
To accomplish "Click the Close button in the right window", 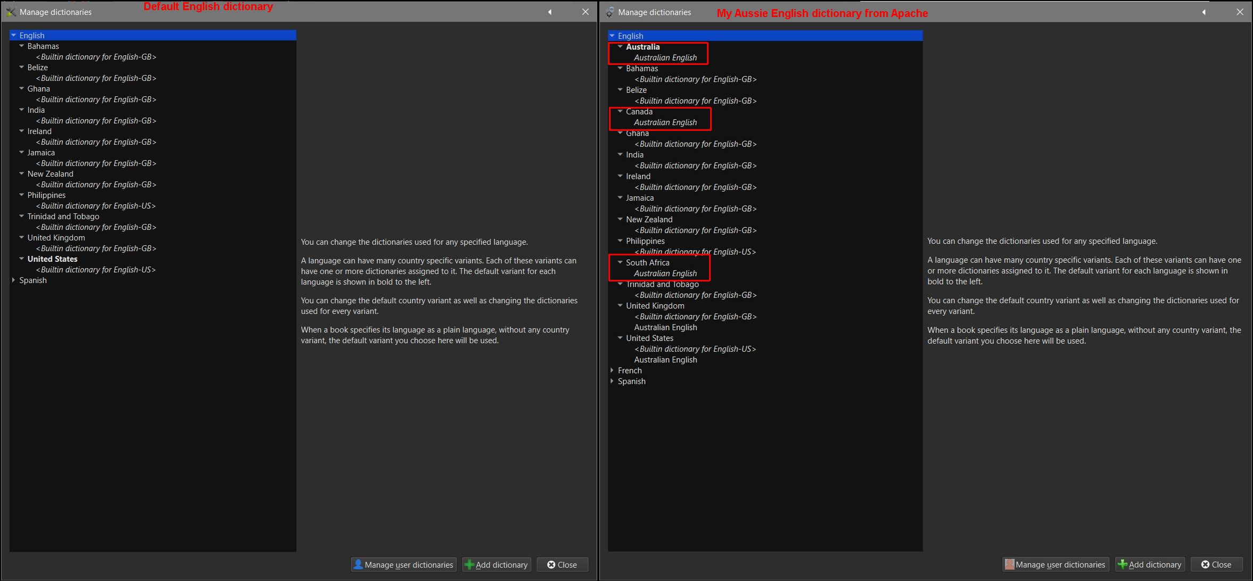I will pos(1216,565).
